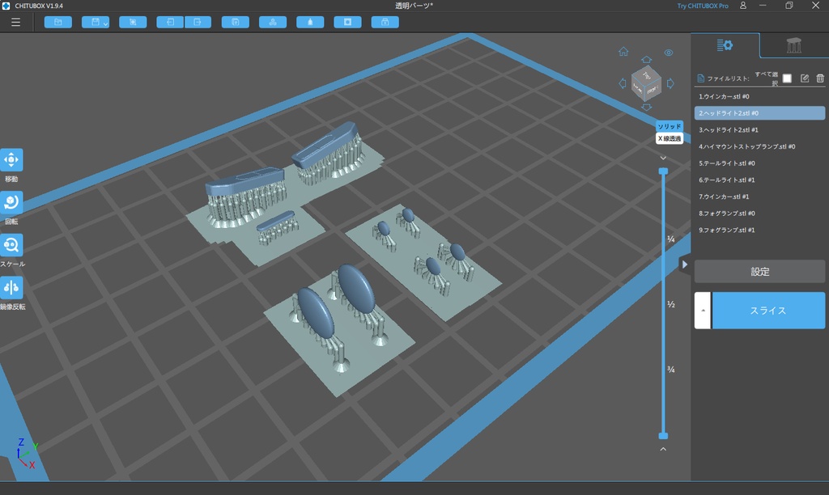Click the Top face of view cube
This screenshot has height=495, width=829.
[x=646, y=75]
